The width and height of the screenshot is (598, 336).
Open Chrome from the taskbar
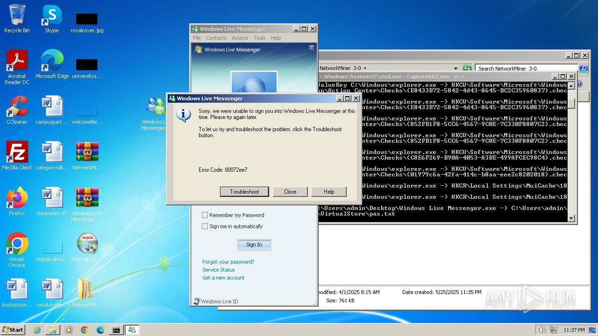85,330
